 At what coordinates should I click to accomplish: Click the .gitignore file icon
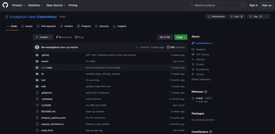point(37,93)
